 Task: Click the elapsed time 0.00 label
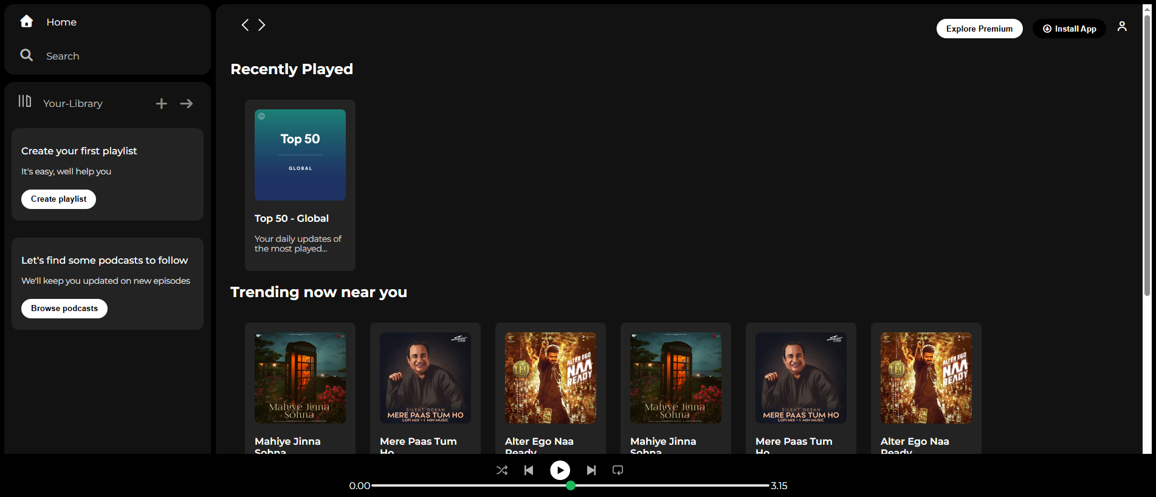pyautogui.click(x=360, y=485)
